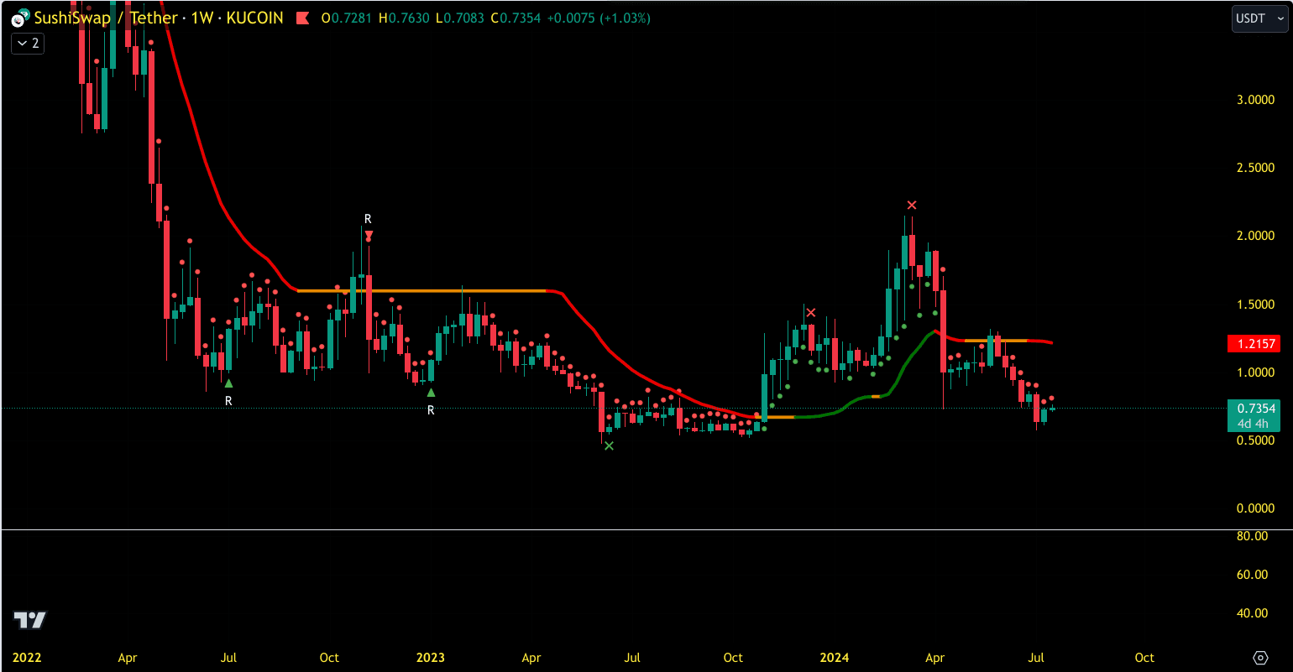This screenshot has width=1293, height=672.
Task: Click the green X marker near 0.5000 low
Action: (x=609, y=445)
